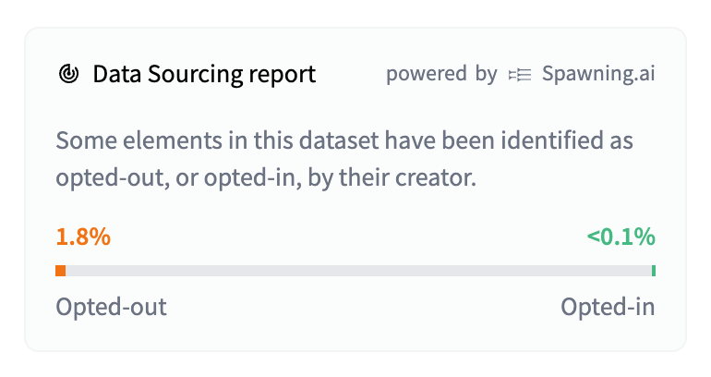Click the word 'creator' in description

click(x=439, y=176)
